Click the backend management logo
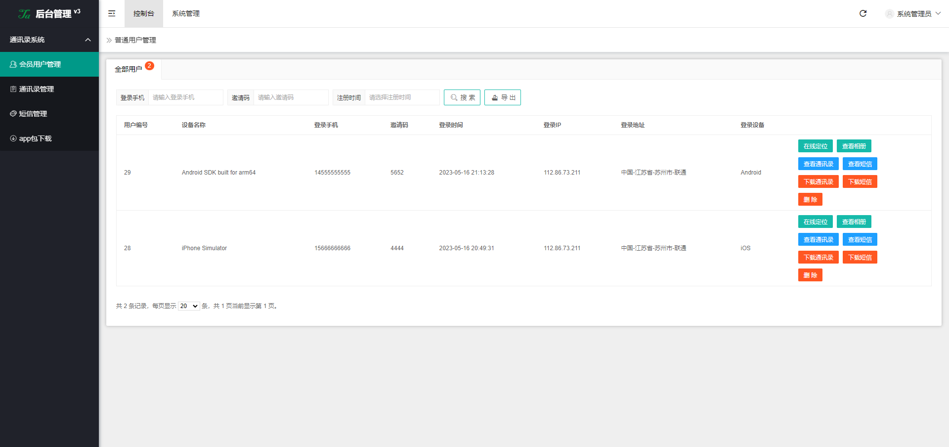The height and width of the screenshot is (447, 949). click(x=49, y=14)
